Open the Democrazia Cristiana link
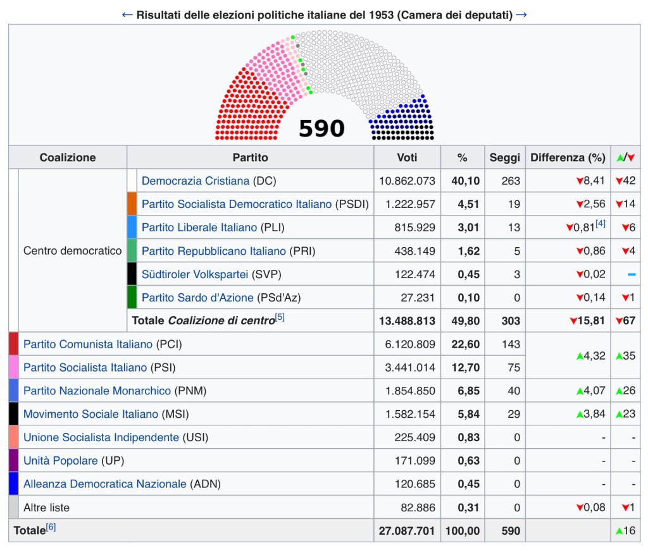The height and width of the screenshot is (560, 648). click(196, 181)
